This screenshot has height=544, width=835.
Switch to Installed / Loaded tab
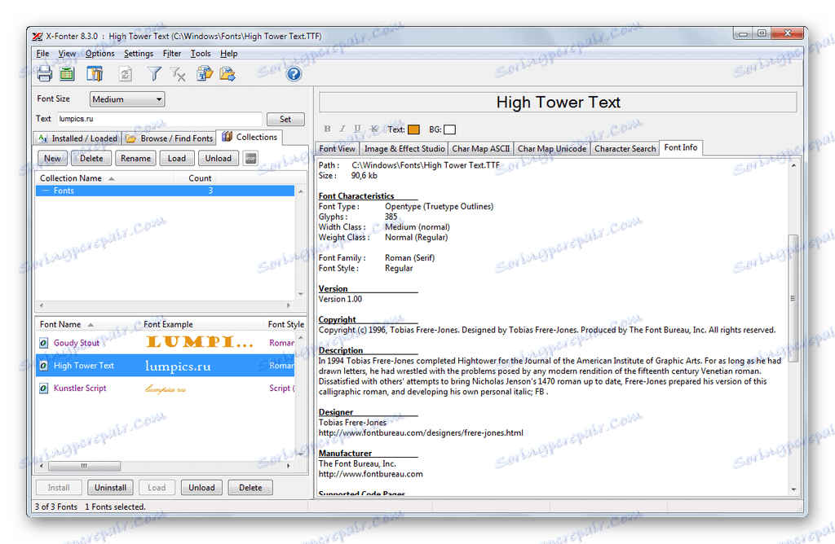pos(77,138)
